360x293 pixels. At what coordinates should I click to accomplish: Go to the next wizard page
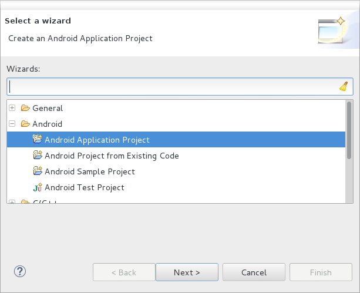pos(187,272)
